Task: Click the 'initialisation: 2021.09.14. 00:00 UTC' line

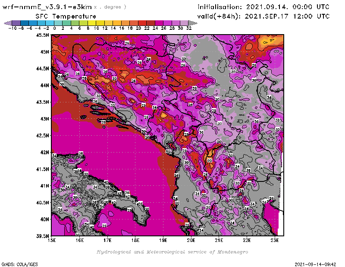Action: (263, 7)
